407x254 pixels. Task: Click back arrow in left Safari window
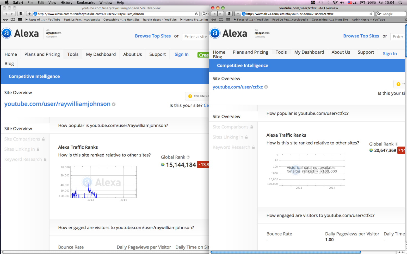6,14
